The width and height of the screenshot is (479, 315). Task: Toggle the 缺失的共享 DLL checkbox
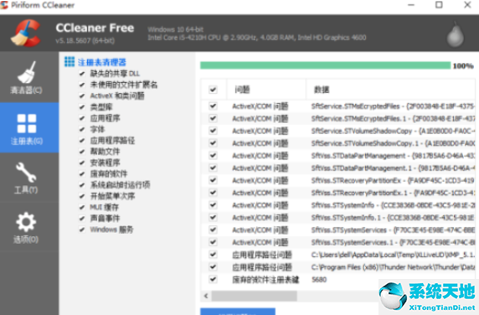coord(82,74)
